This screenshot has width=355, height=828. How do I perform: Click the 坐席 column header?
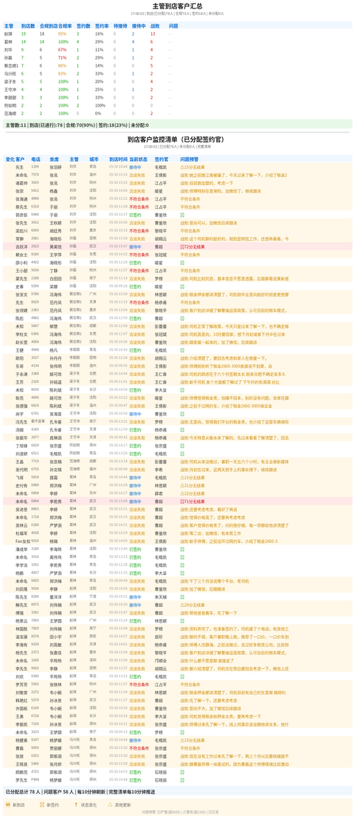(54, 158)
